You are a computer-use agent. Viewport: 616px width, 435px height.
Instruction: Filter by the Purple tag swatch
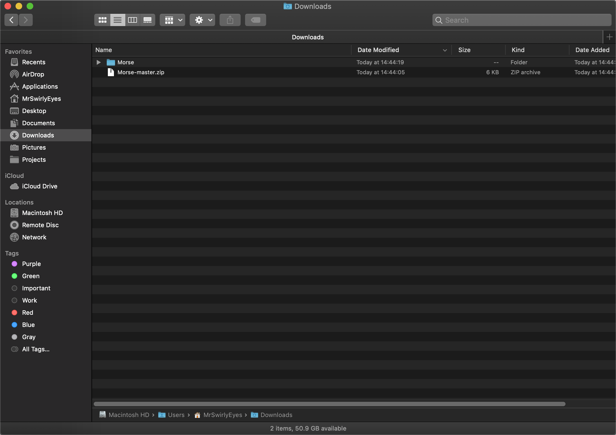[x=14, y=264]
